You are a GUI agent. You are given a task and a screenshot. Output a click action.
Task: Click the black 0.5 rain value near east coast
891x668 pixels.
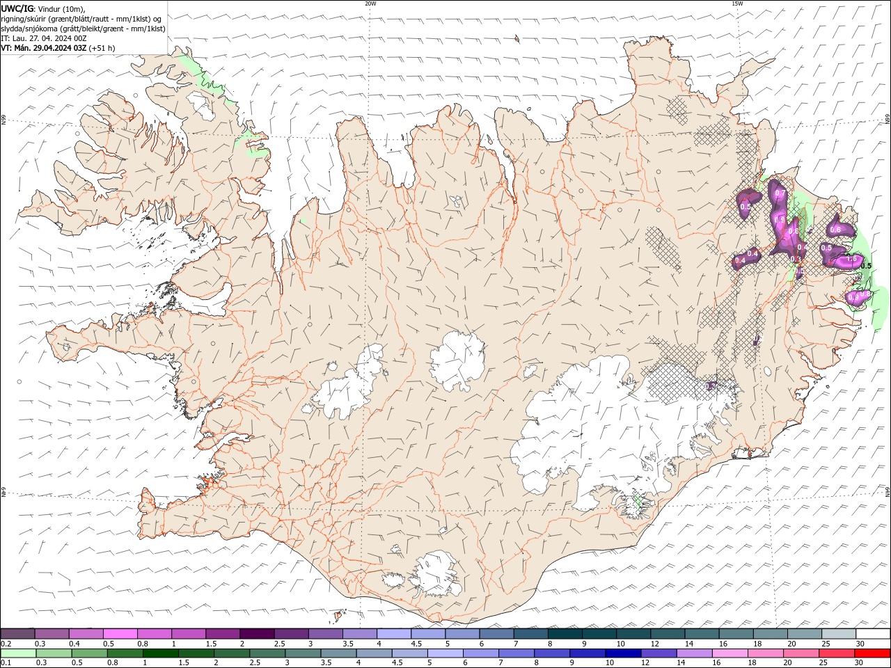866,265
